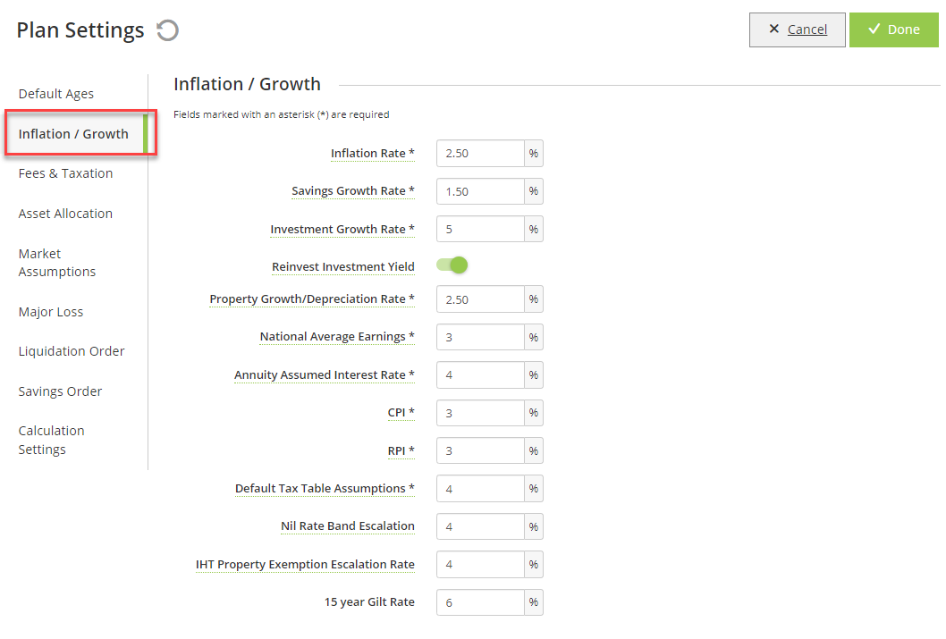Image resolution: width=946 pixels, height=639 pixels.
Task: Select Inflation / Growth in sidebar
Action: [x=73, y=134]
